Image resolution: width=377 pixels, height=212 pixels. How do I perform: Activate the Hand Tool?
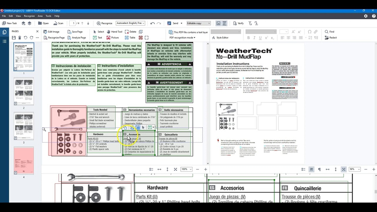click(114, 32)
